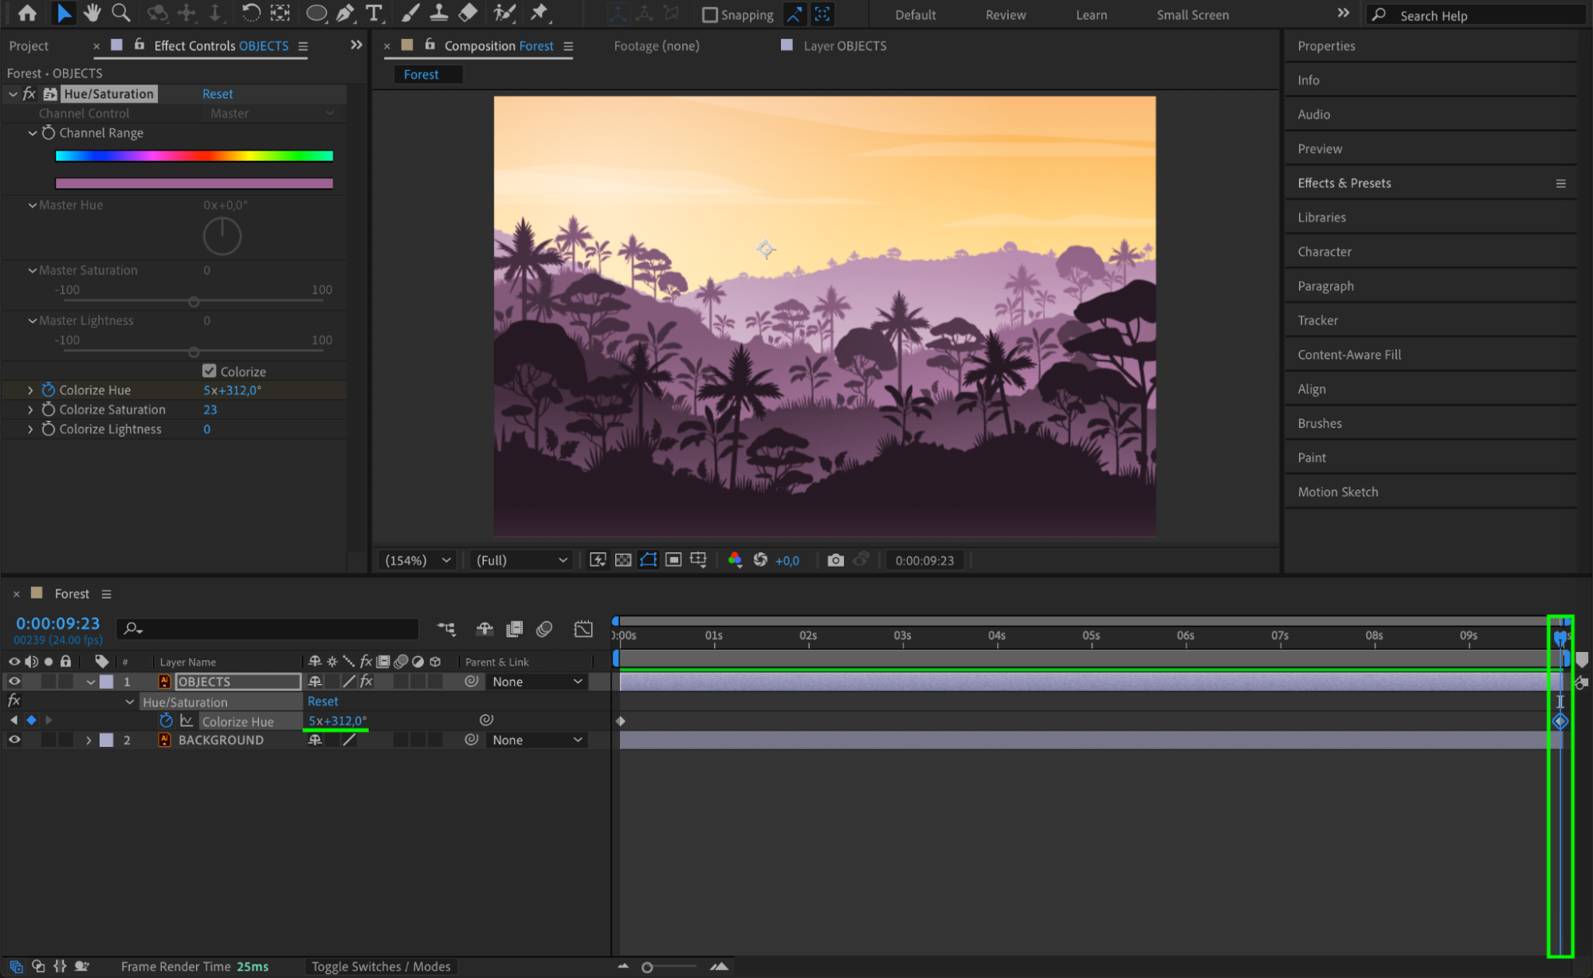Open the viewer magnification dropdown
The width and height of the screenshot is (1593, 978).
click(x=418, y=560)
